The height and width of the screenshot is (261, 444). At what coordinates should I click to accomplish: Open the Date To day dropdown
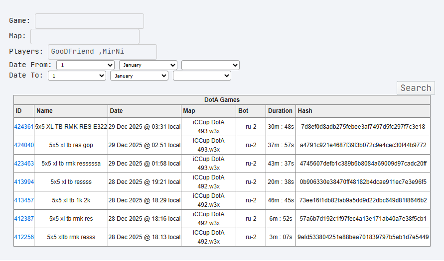(x=77, y=76)
